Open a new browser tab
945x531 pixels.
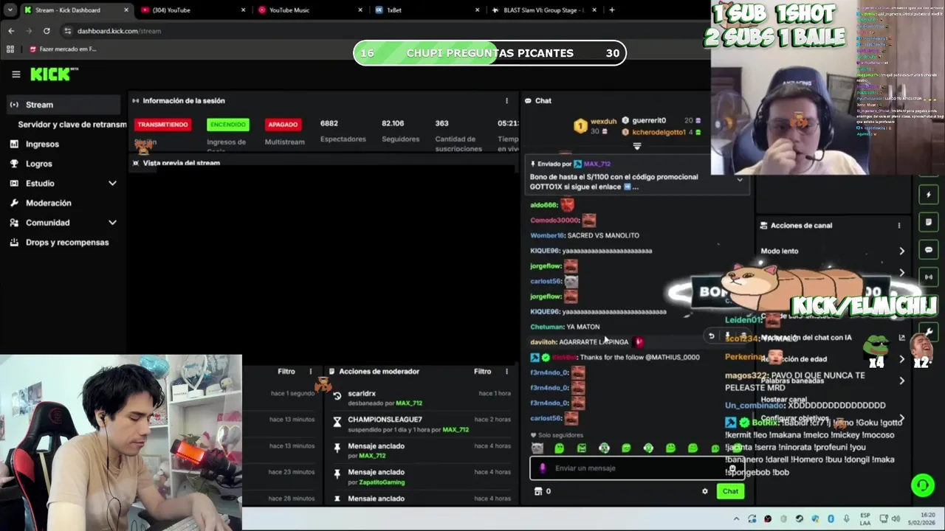click(x=611, y=10)
